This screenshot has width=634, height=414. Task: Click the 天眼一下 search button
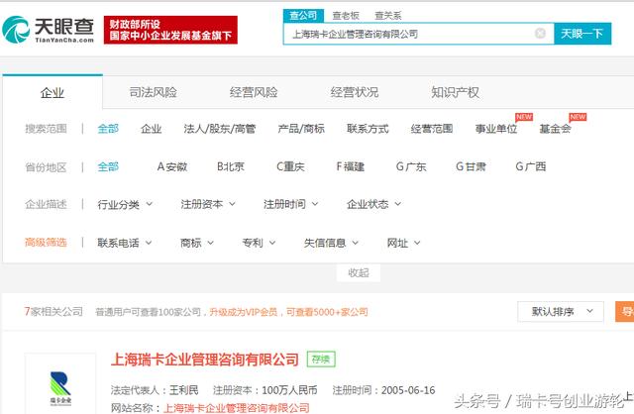[x=582, y=34]
